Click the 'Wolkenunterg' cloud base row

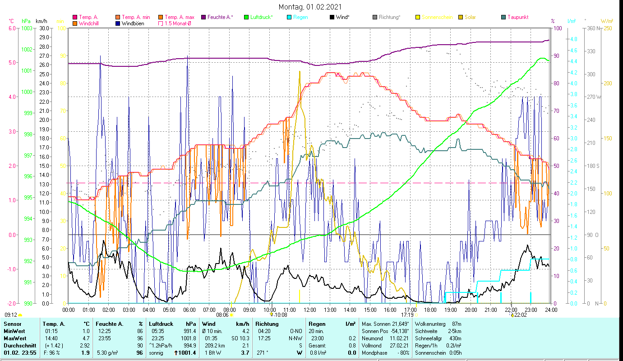(x=438, y=324)
